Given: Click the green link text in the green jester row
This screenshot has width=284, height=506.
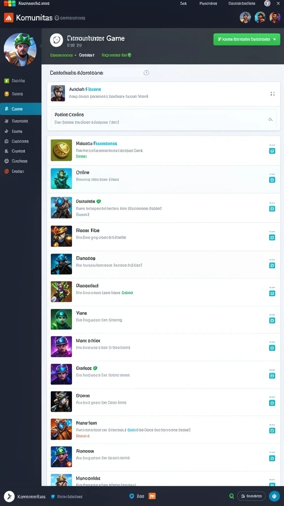Looking at the screenshot, I should pos(127,293).
